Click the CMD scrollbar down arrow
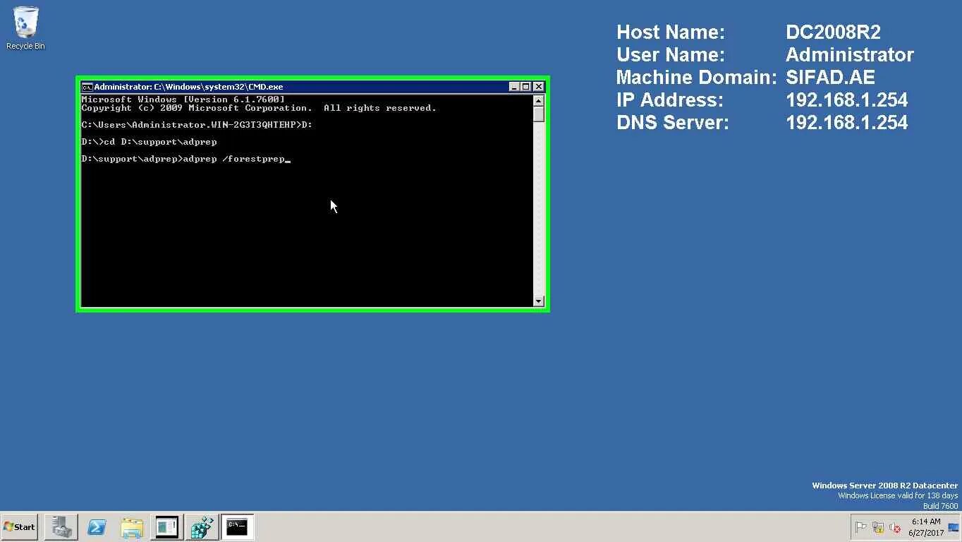 [x=539, y=301]
